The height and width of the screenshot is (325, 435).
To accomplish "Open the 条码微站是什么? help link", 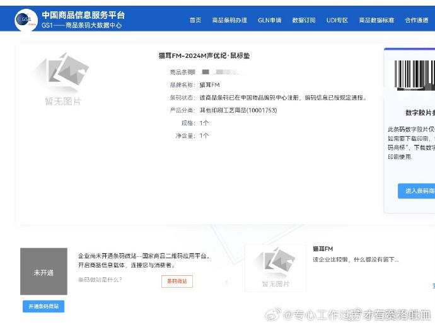I will (x=100, y=280).
